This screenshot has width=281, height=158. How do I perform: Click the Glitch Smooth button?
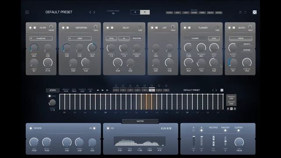pos(247,44)
